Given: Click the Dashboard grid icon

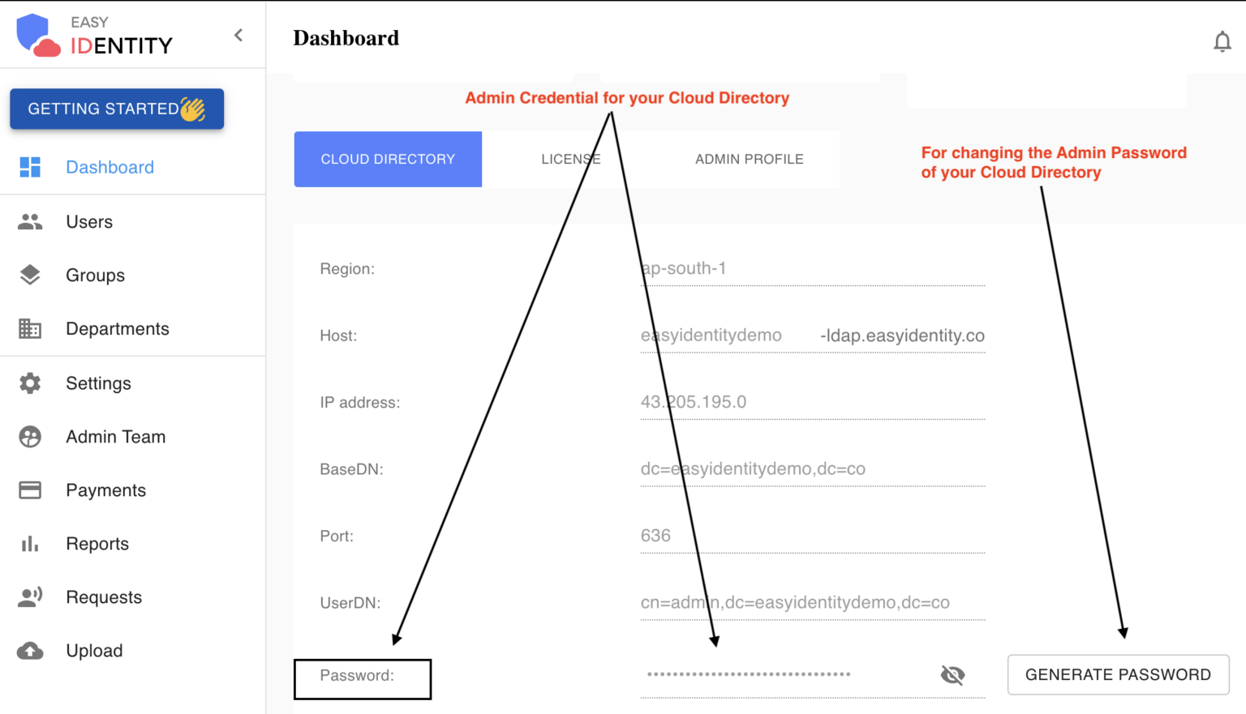Looking at the screenshot, I should [x=30, y=167].
